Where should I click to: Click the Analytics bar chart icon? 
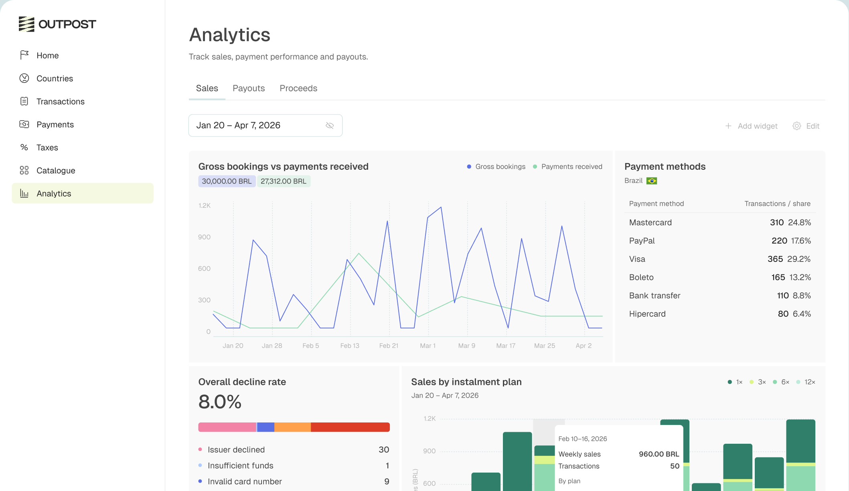coord(24,193)
